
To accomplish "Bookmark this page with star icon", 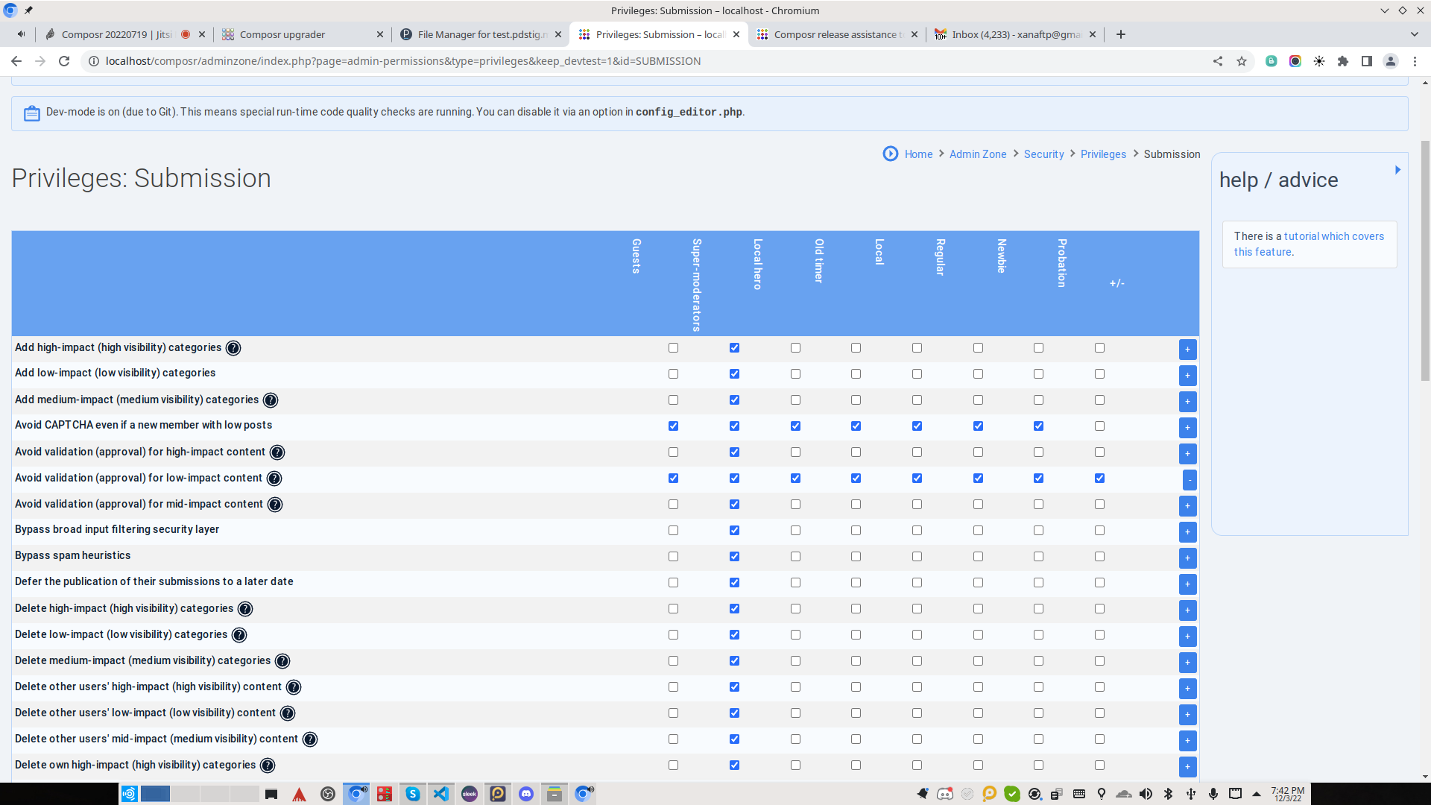I will coord(1242,61).
